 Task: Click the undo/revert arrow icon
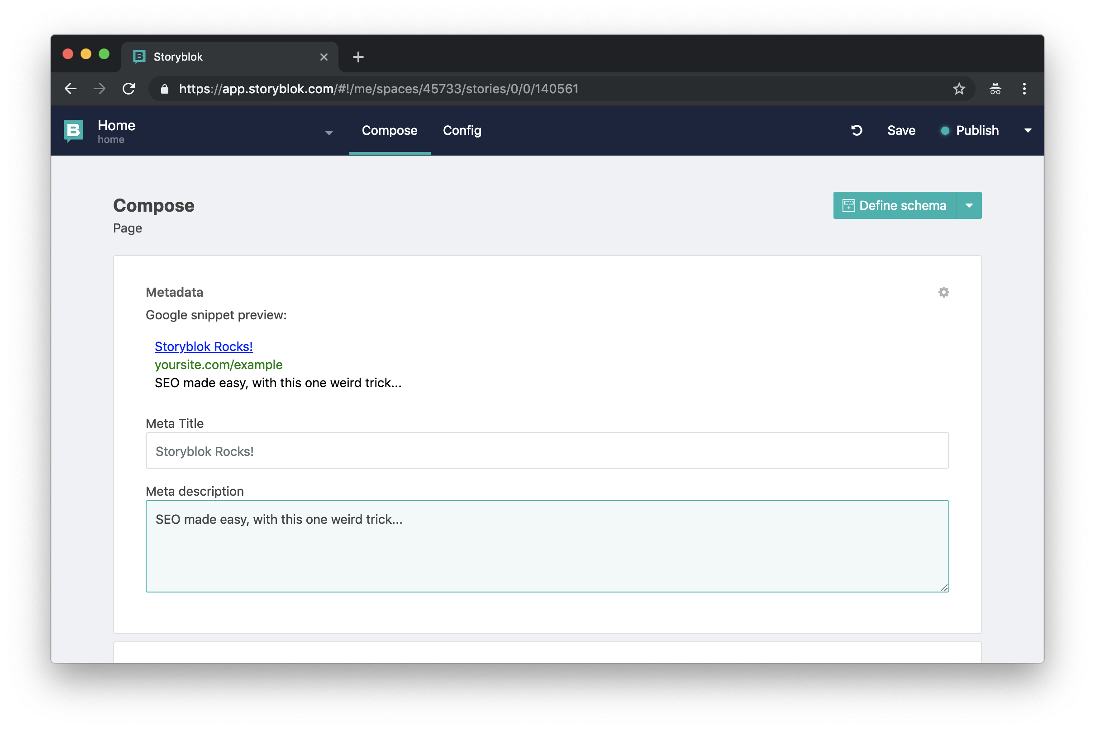(x=857, y=130)
